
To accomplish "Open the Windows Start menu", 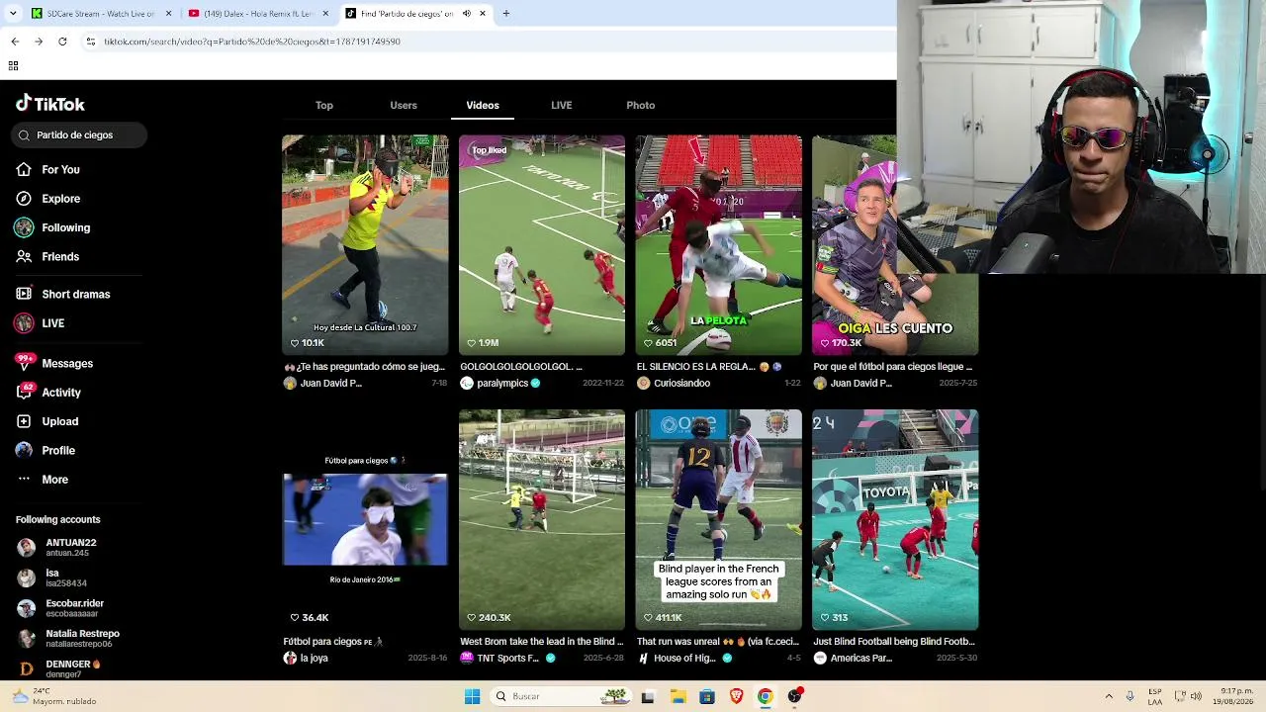I will pos(473,697).
